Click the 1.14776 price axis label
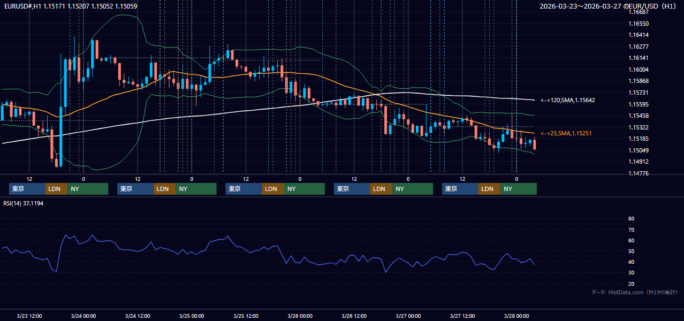The height and width of the screenshot is (321, 684). [639, 173]
